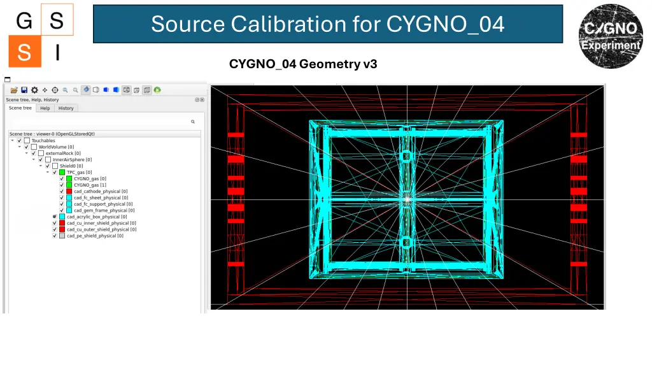Click the open folder icon in toolbar
Viewport: 652px width, 367px height.
[x=13, y=90]
